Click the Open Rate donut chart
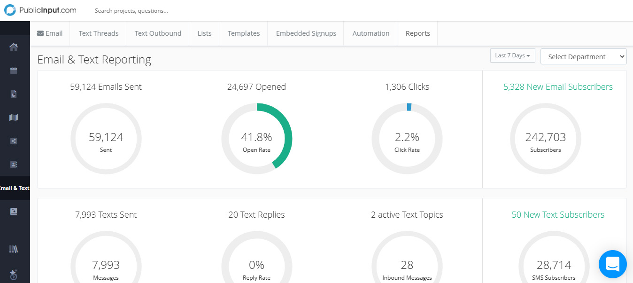The height and width of the screenshot is (283, 633). coord(257,139)
